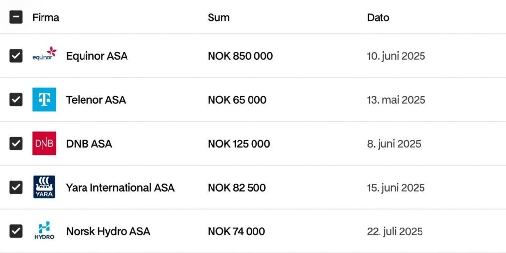The image size is (506, 253).
Task: Click the Yara viking ship logo
Action: [x=44, y=187]
